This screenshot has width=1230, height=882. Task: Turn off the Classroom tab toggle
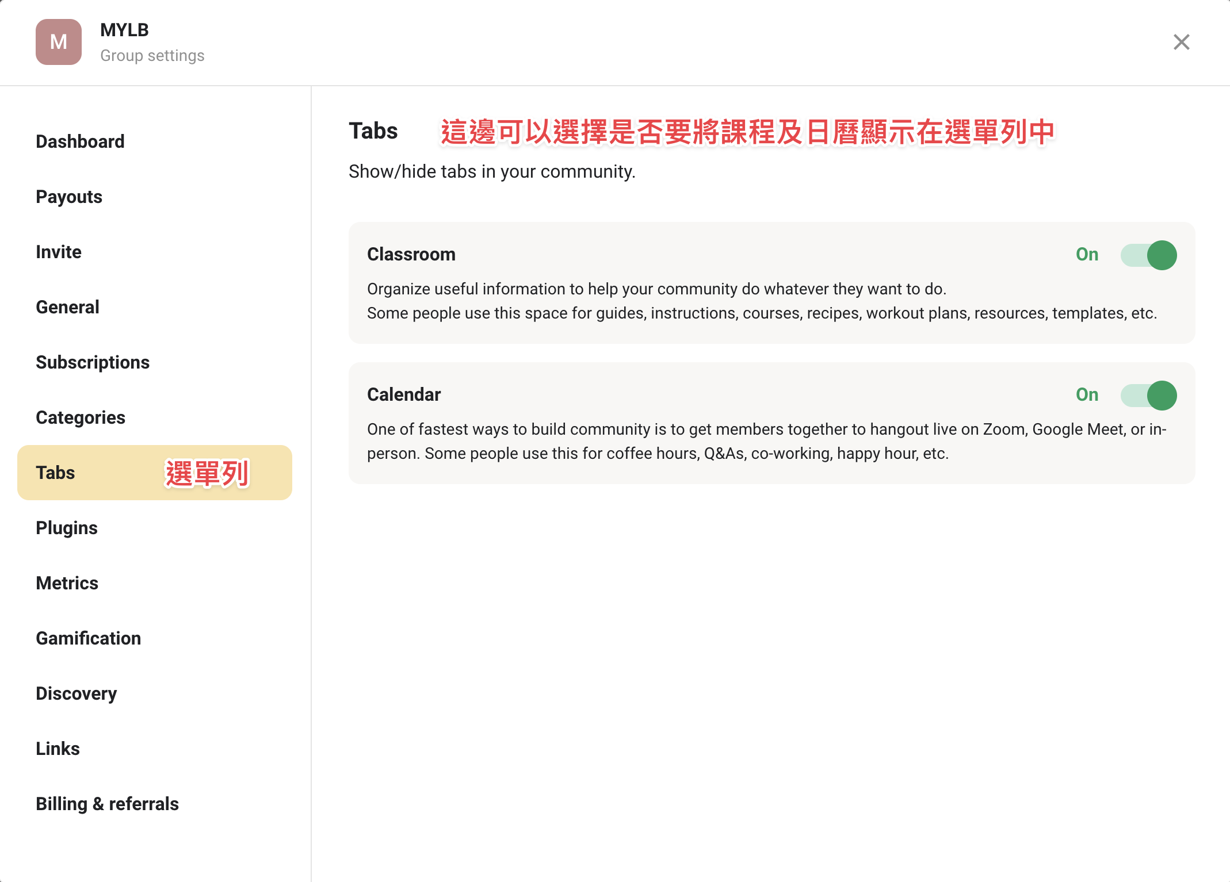(1148, 255)
